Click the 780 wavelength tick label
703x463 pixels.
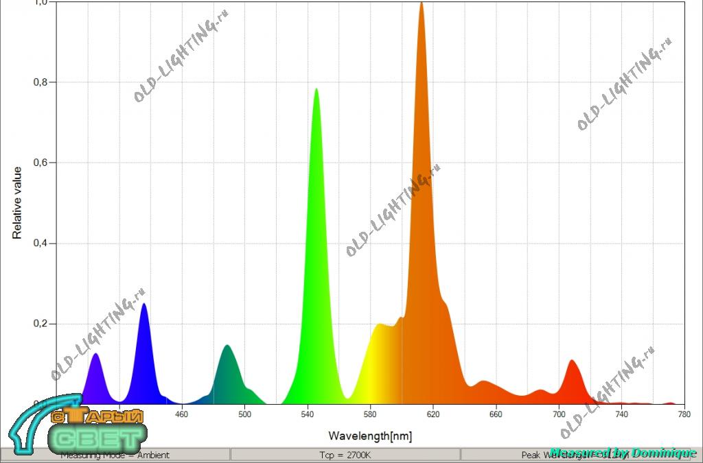(x=684, y=414)
